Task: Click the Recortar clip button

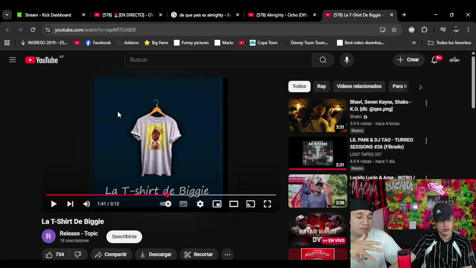Action: coord(199,255)
